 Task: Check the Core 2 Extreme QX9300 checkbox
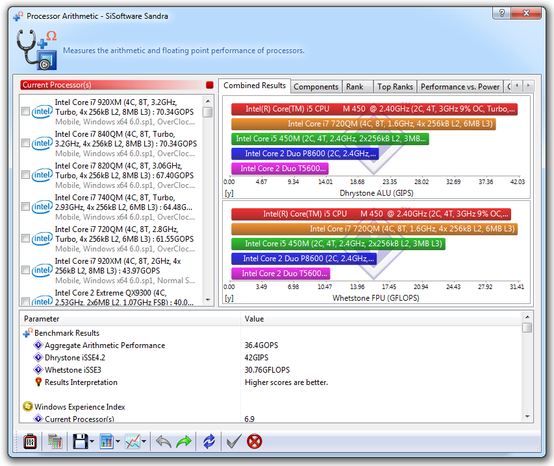(x=25, y=301)
